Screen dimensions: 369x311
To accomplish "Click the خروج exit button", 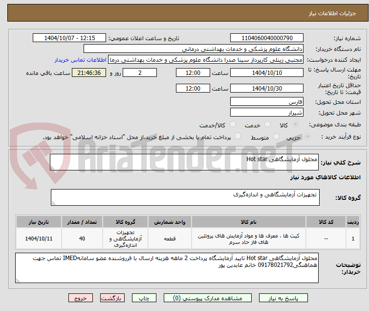I will [x=81, y=298].
